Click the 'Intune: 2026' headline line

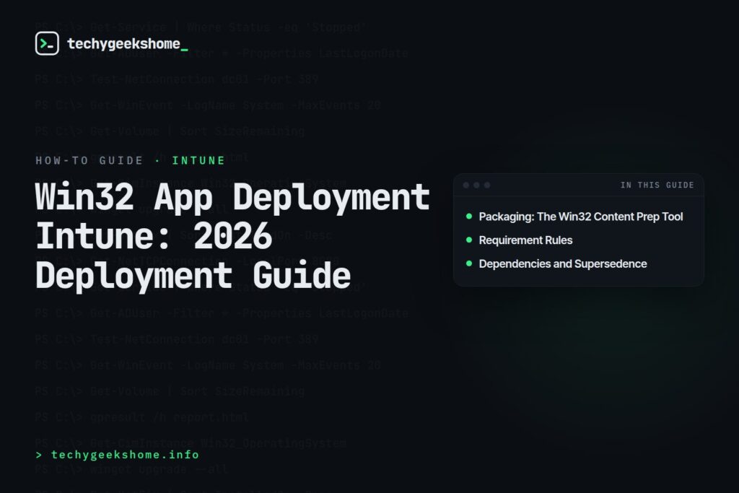[154, 235]
